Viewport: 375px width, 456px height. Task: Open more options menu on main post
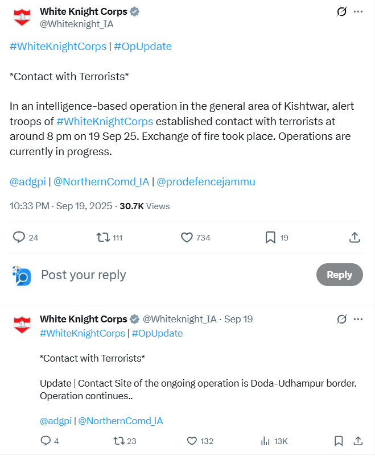pyautogui.click(x=358, y=12)
